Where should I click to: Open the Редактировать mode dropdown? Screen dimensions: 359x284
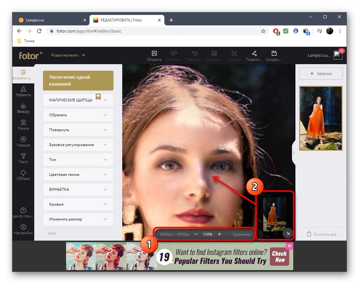point(68,55)
